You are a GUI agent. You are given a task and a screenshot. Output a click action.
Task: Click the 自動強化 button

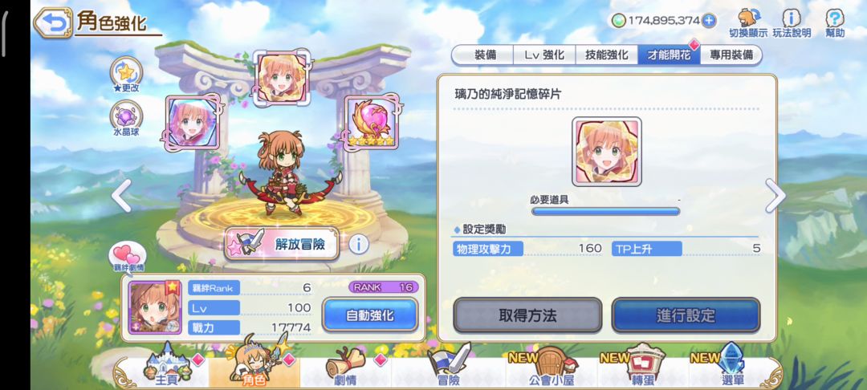(x=370, y=315)
